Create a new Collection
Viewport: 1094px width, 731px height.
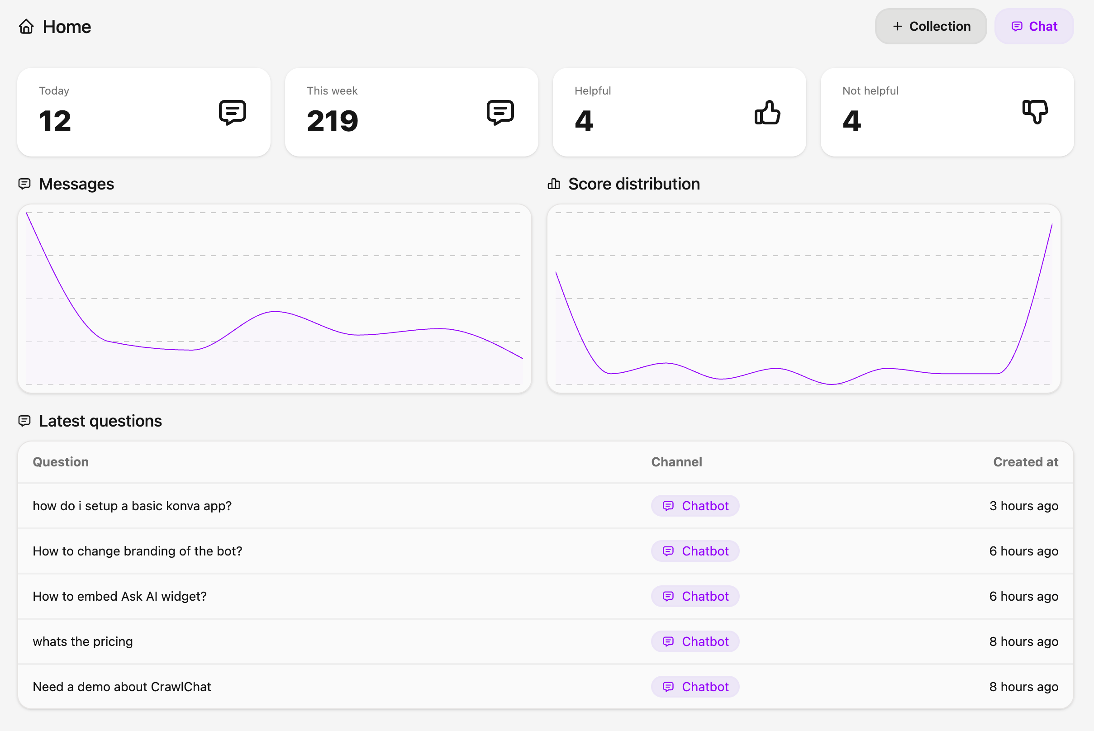pyautogui.click(x=930, y=26)
